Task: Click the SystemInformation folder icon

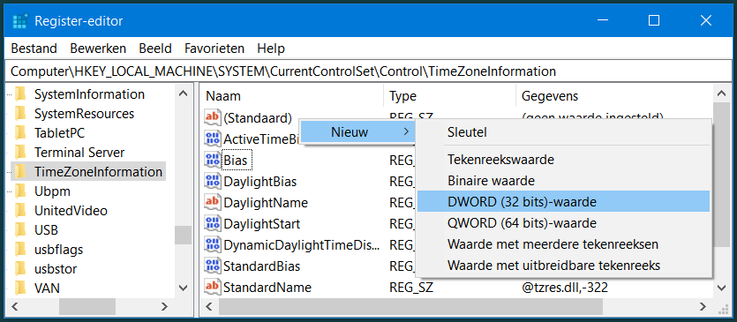Action: point(20,94)
